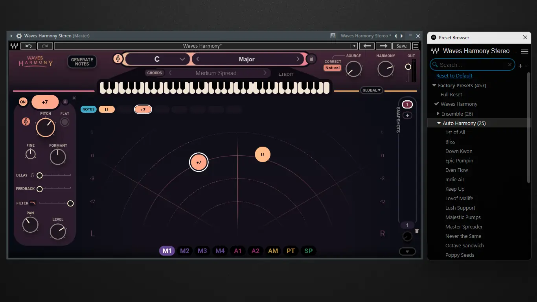This screenshot has width=537, height=302.
Task: Switch to the M3 tab
Action: pos(202,251)
